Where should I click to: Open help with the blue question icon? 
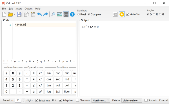72,14
